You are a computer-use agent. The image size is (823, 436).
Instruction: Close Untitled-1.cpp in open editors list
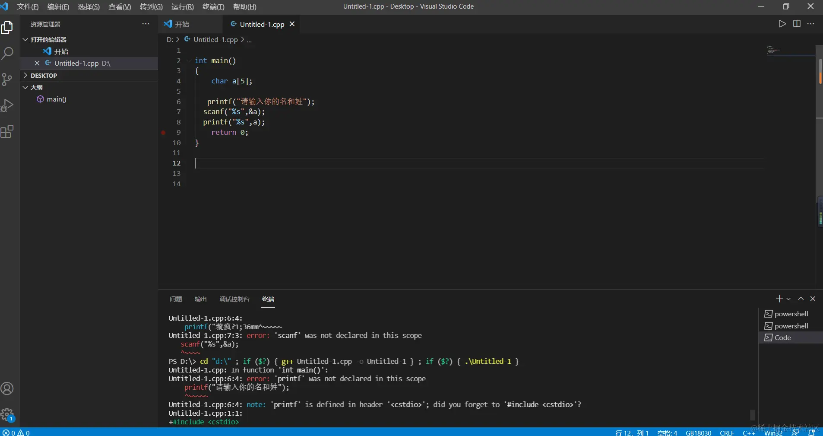coord(37,63)
